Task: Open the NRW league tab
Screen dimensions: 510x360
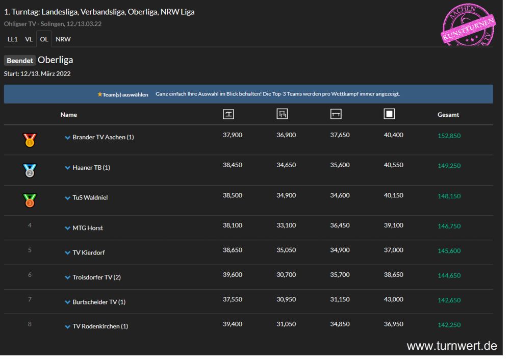Action: tap(63, 39)
